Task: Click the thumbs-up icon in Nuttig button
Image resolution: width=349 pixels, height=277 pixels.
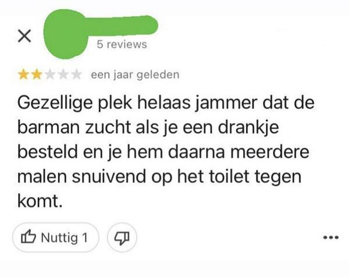Action: (x=29, y=237)
